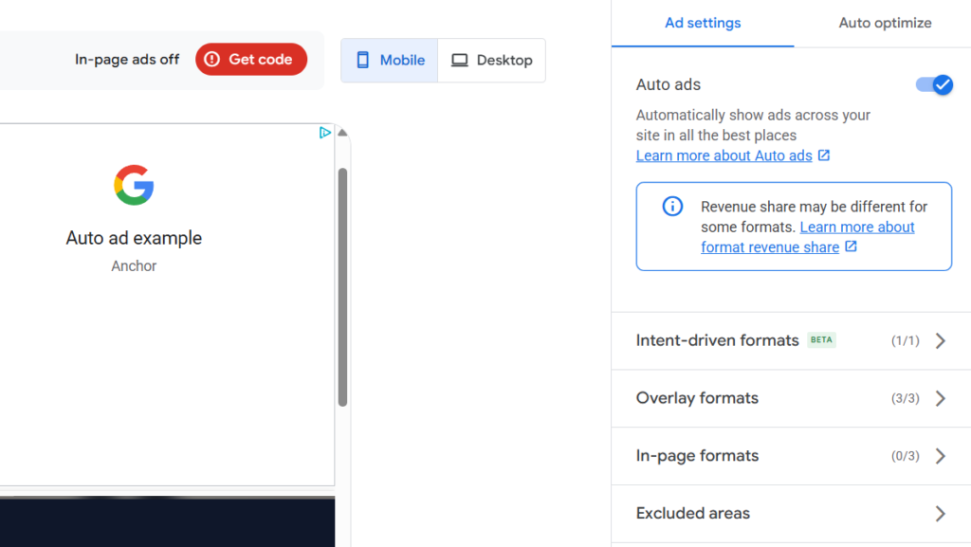Click the AdChoices icon on ad preview

[324, 133]
